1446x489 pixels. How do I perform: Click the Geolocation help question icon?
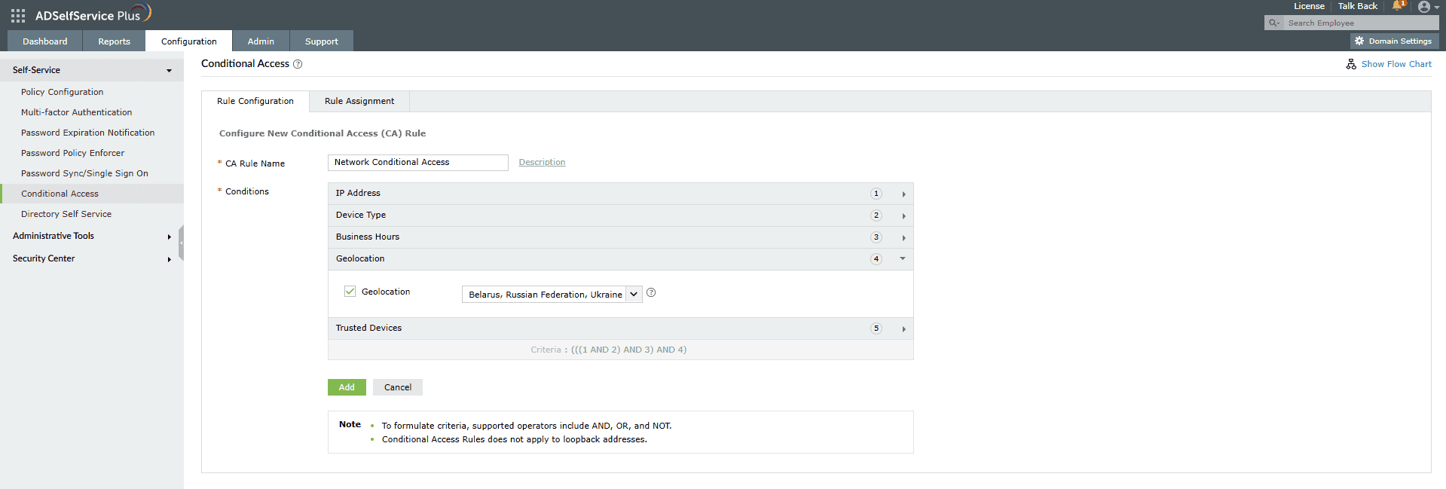point(651,293)
